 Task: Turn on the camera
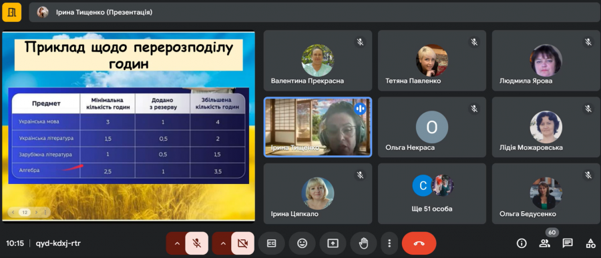pyautogui.click(x=242, y=243)
